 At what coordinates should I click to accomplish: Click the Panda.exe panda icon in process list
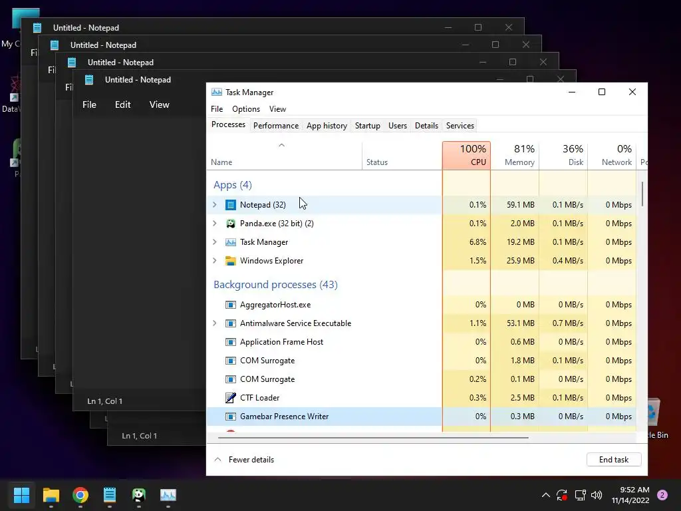(x=231, y=224)
